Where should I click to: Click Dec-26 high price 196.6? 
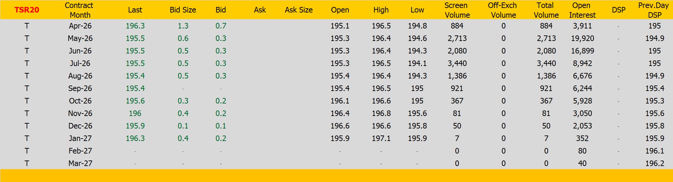[381, 126]
